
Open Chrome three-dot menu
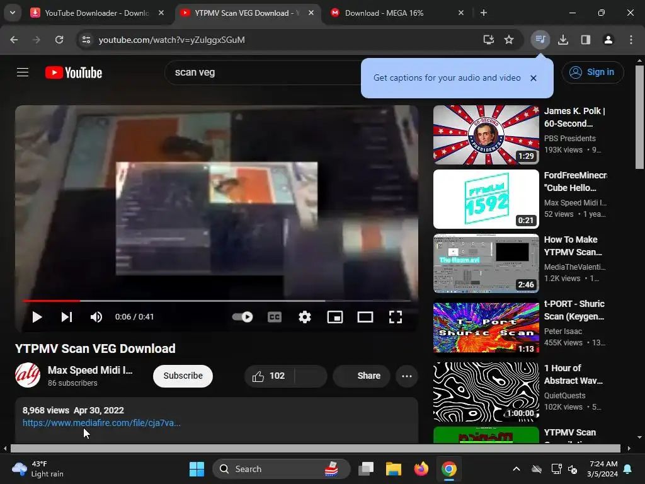(631, 40)
